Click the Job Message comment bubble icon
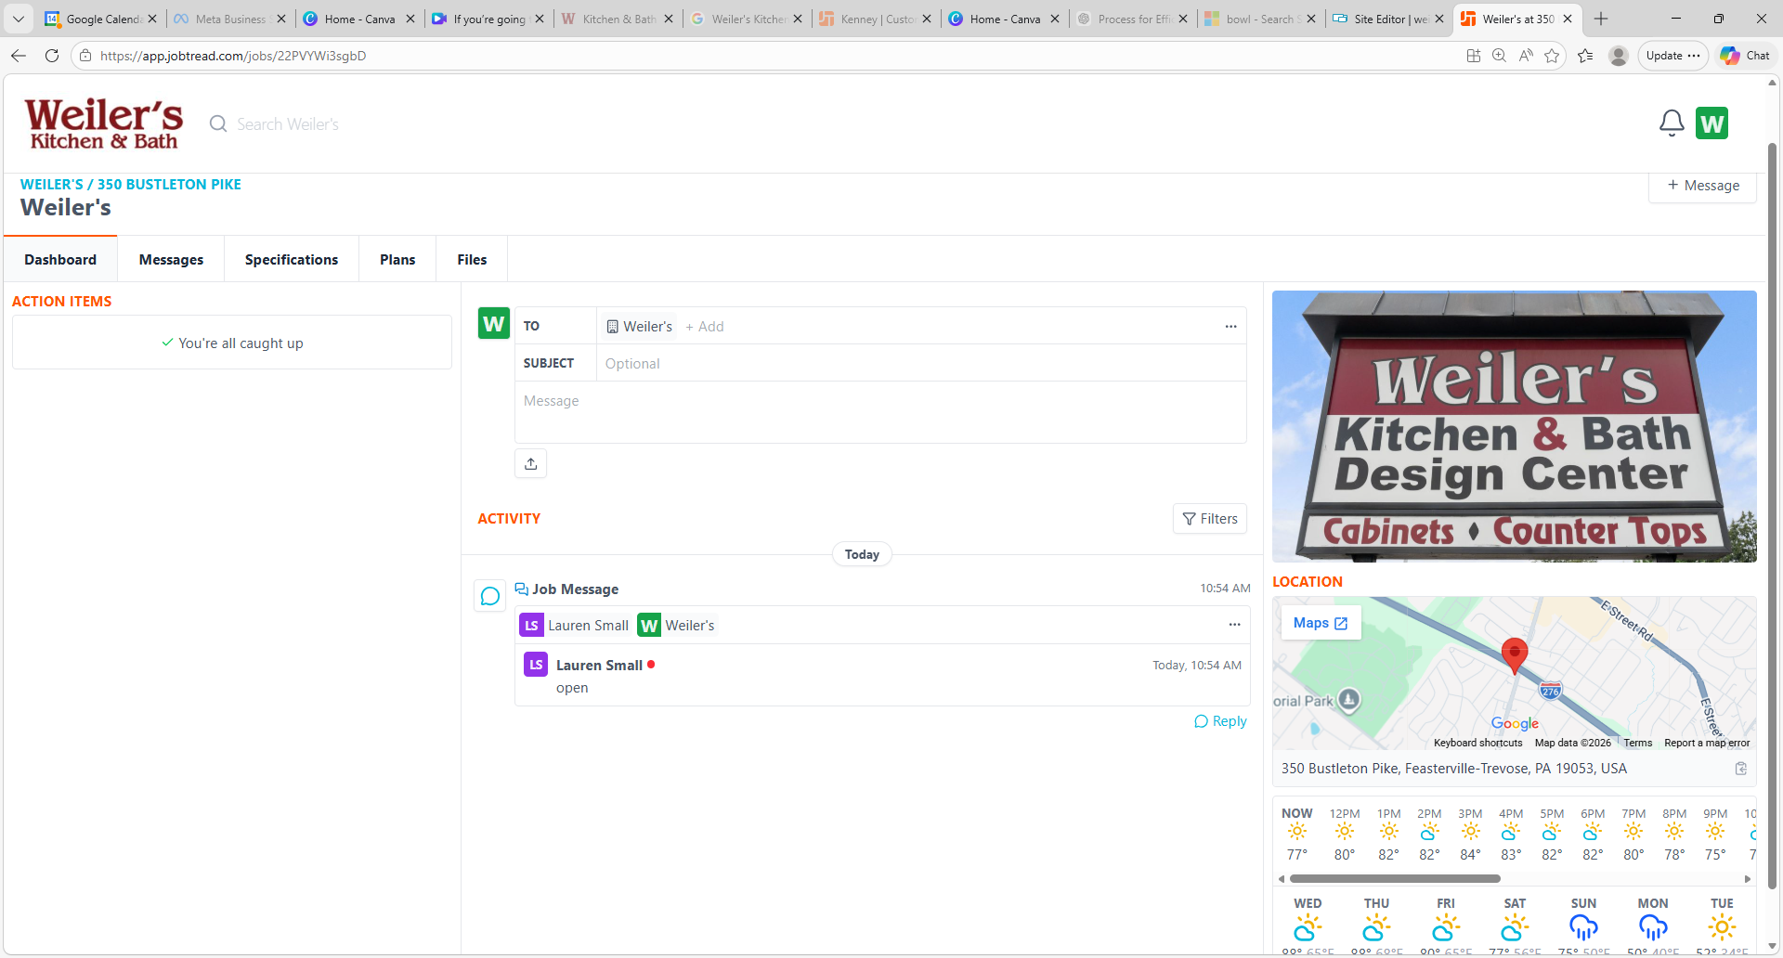This screenshot has height=958, width=1783. [x=490, y=596]
